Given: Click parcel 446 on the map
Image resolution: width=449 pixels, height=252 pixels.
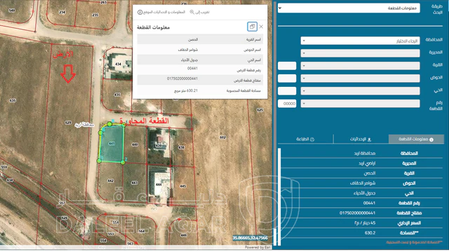Looking at the screenshot, I should tap(184, 235).
